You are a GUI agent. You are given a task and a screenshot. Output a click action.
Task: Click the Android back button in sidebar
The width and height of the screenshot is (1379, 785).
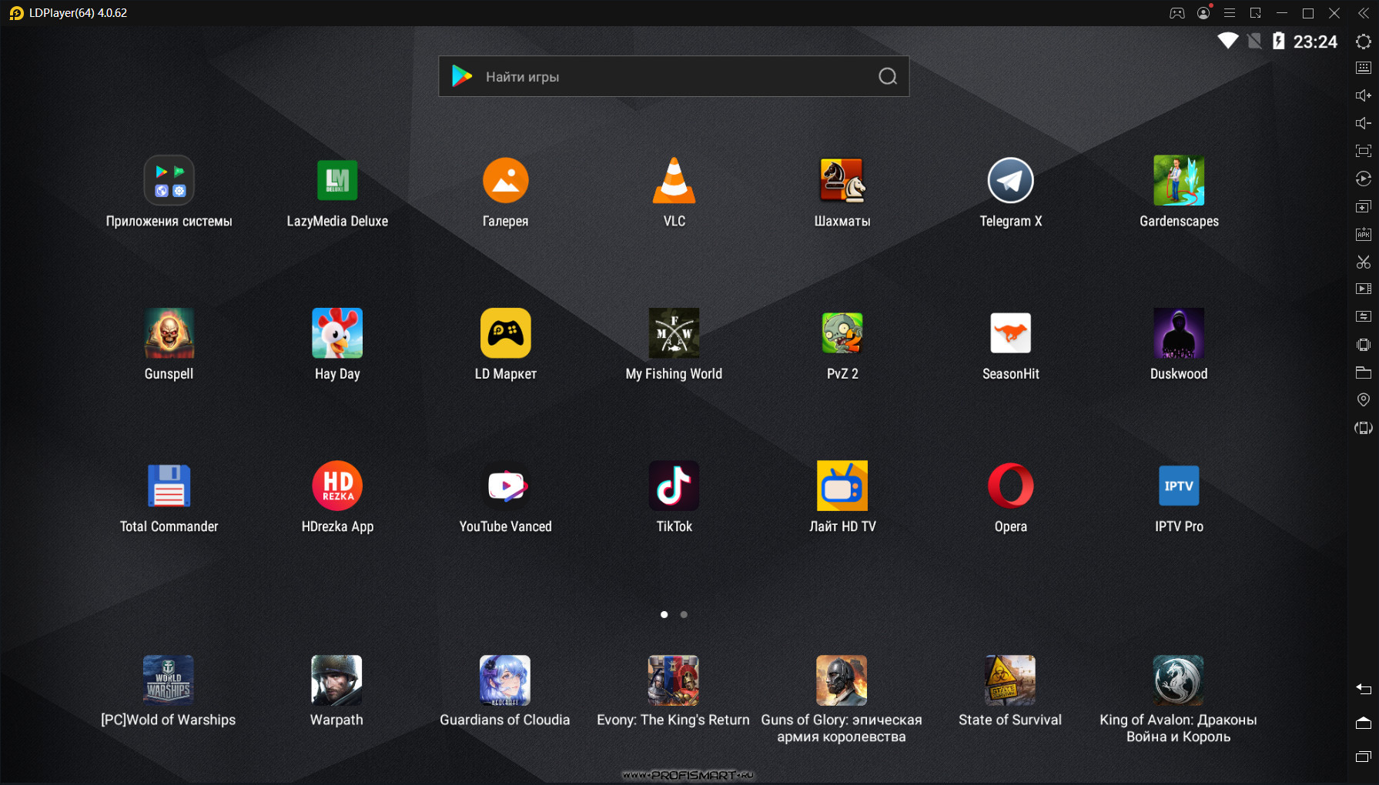pos(1363,689)
